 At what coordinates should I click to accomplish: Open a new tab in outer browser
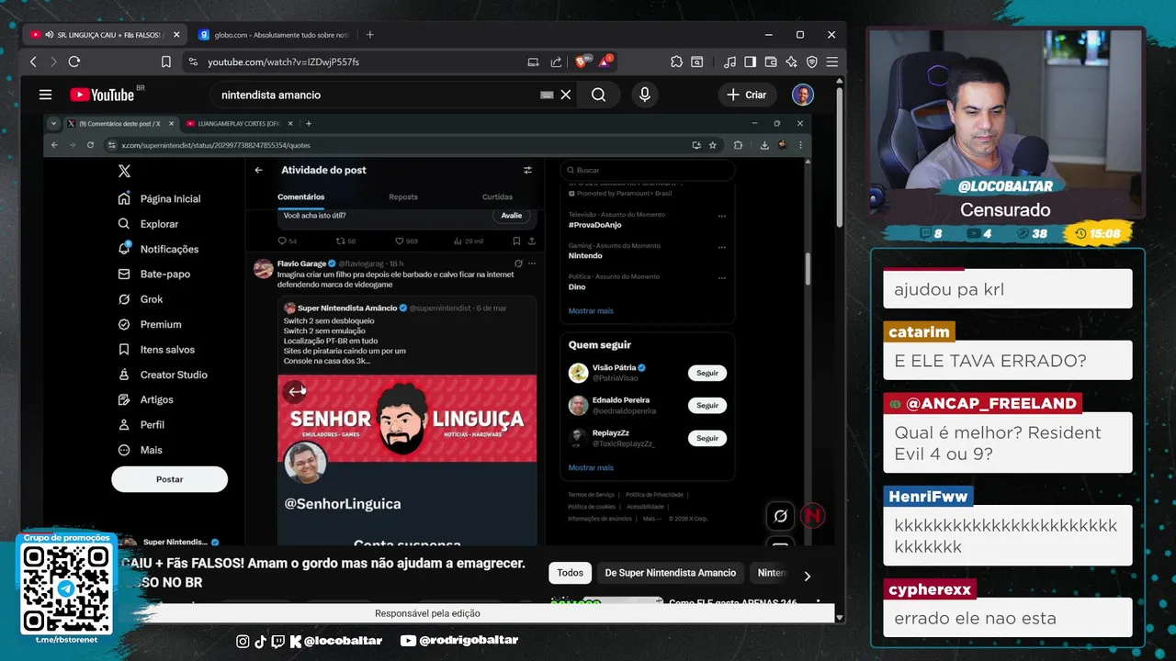coord(369,35)
